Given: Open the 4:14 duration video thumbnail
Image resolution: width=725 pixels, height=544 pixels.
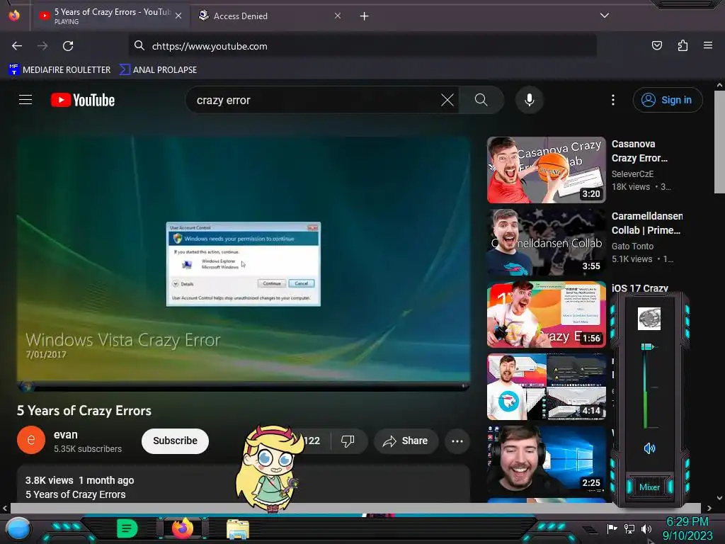Looking at the screenshot, I should (x=547, y=387).
